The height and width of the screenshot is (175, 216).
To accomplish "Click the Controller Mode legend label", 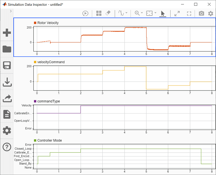I will (x=50, y=140).
